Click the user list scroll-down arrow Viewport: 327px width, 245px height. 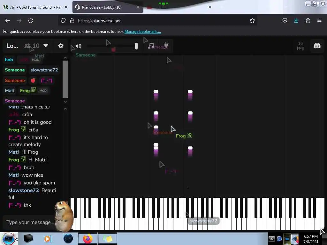(65, 102)
